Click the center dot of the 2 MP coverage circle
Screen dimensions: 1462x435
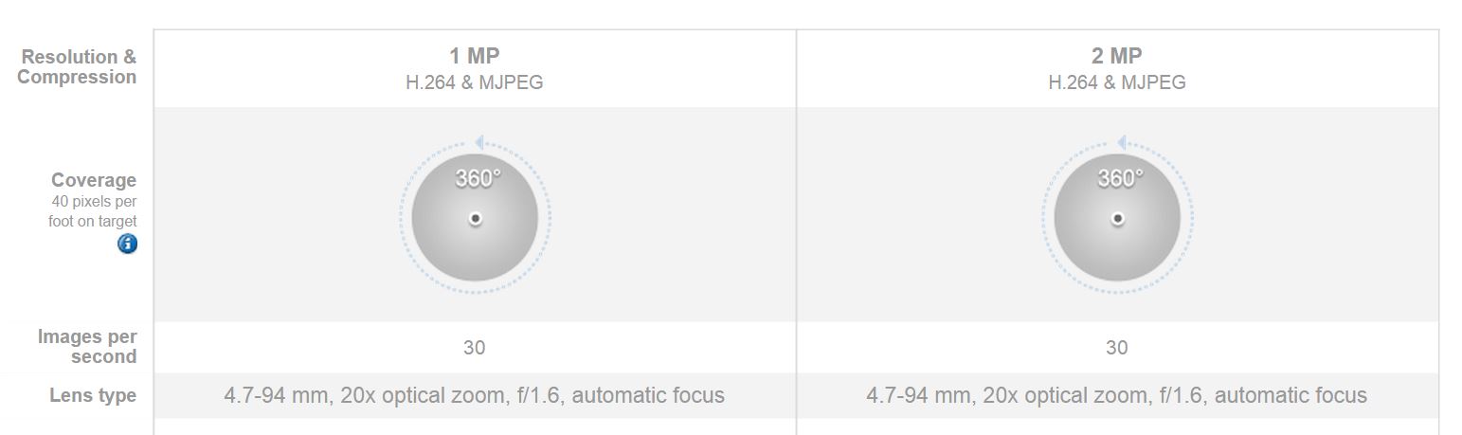pyautogui.click(x=1118, y=219)
